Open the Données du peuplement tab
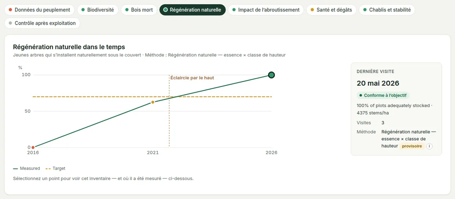 click(39, 10)
